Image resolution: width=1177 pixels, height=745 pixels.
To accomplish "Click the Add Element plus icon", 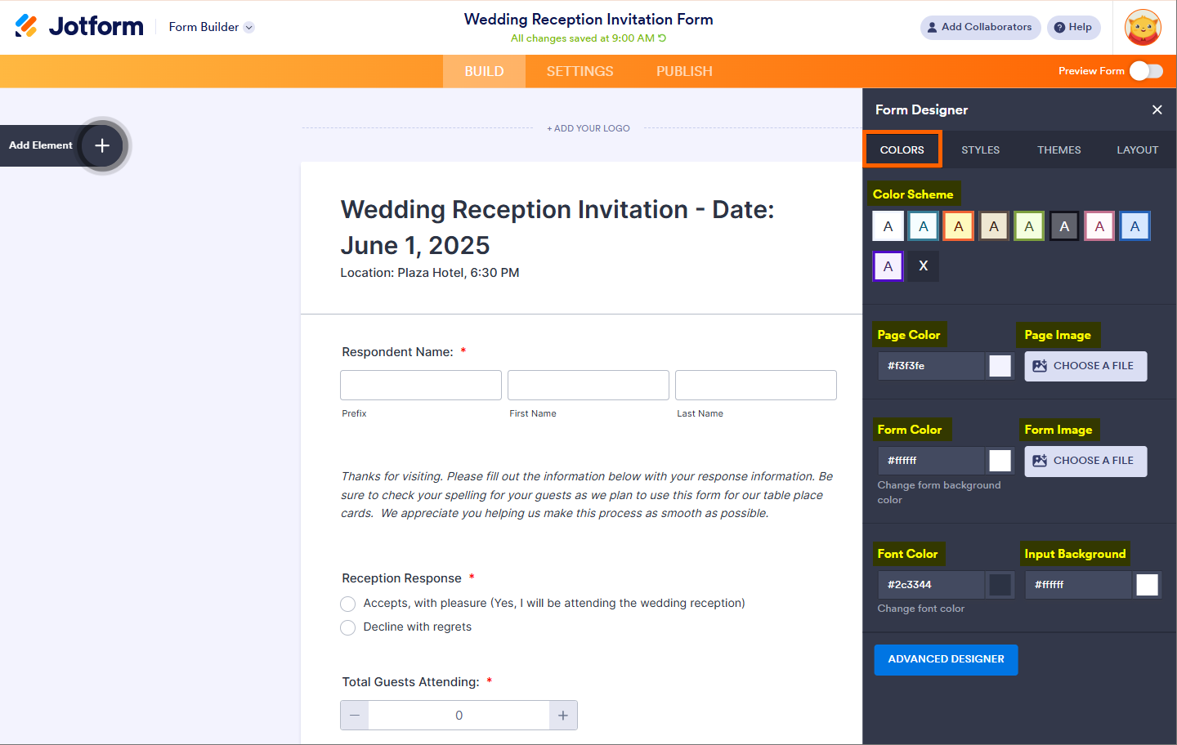I will pos(102,145).
